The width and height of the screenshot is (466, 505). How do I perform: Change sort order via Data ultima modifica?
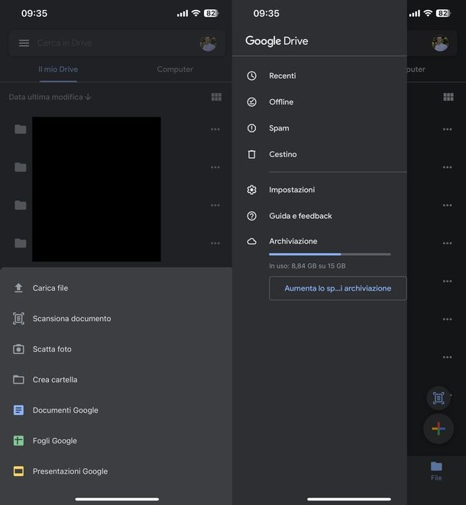pos(50,97)
